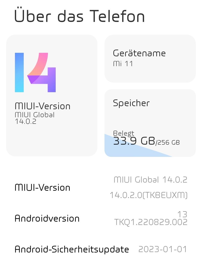Viewport: 202px width, 273px height.
Task: Click "MIUI Global 14.0.2" text inside logo card
Action: (35, 118)
